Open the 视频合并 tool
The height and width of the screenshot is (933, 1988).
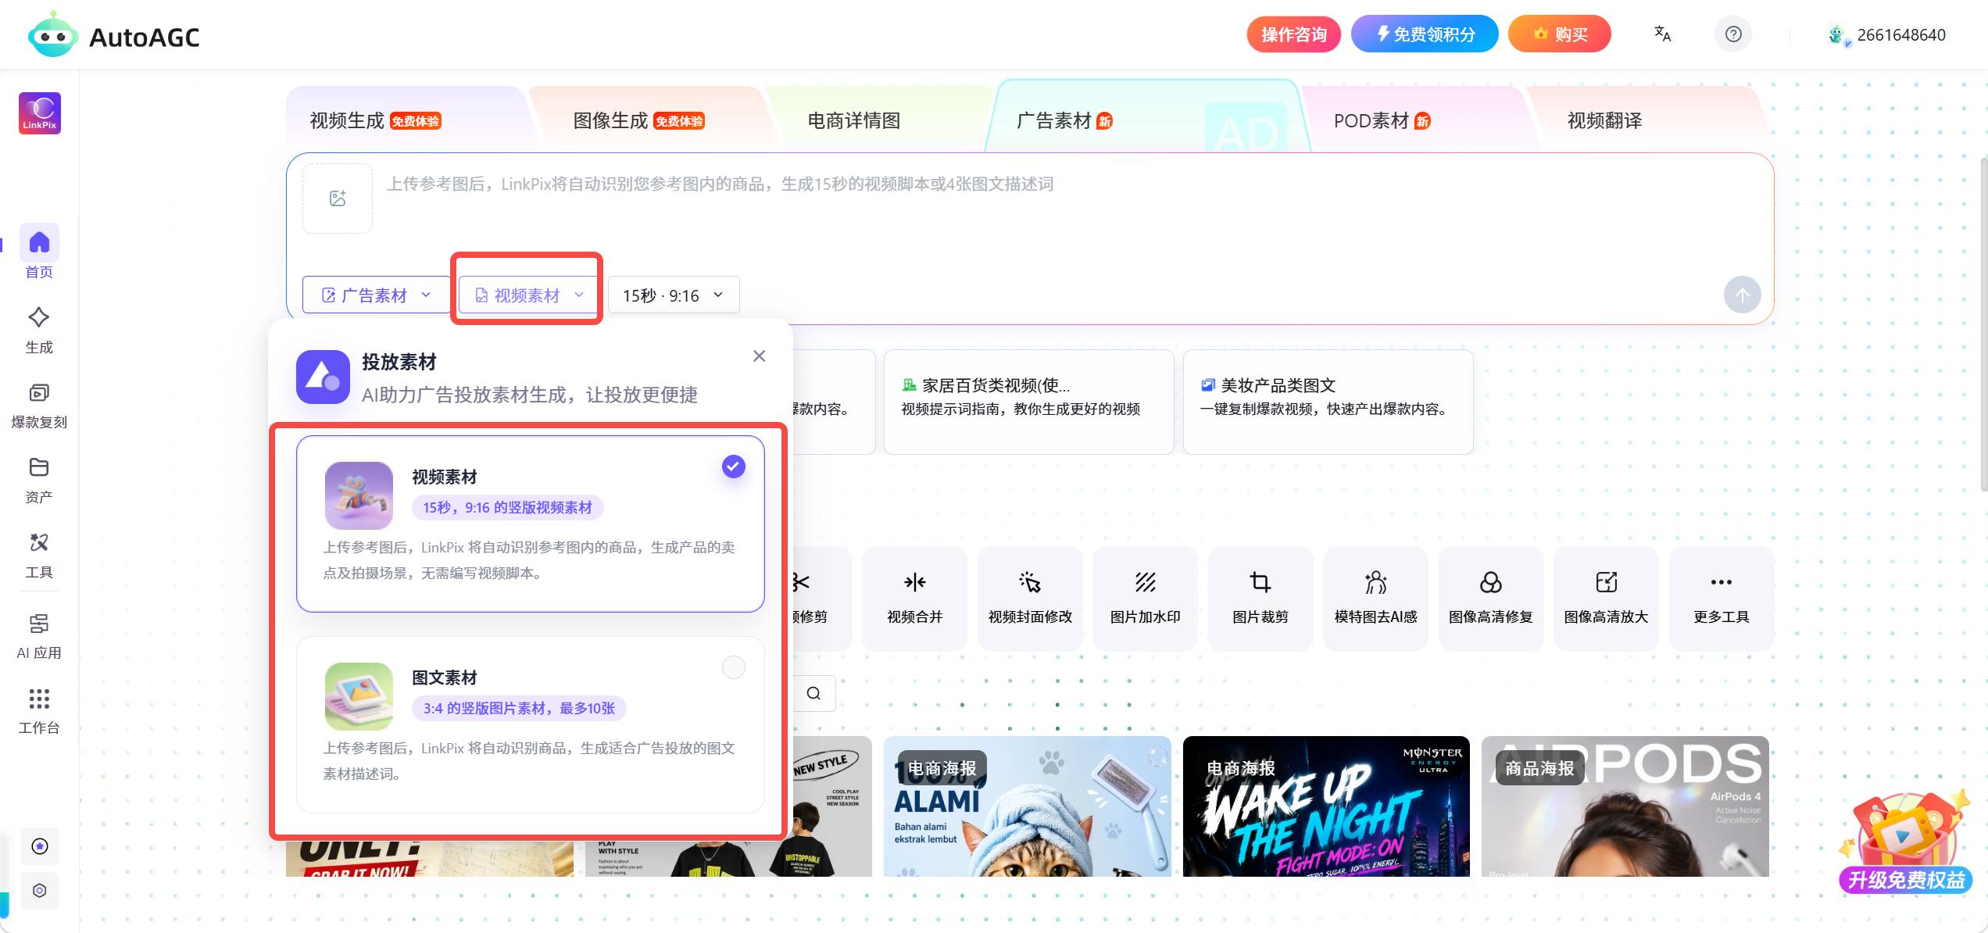click(x=914, y=599)
